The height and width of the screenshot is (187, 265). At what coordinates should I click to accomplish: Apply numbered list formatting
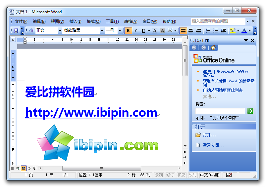pyautogui.click(x=208, y=31)
